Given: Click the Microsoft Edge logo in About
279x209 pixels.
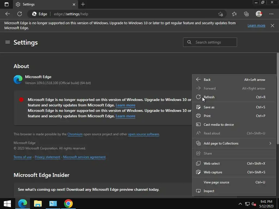Looking at the screenshot, I should (18, 79).
